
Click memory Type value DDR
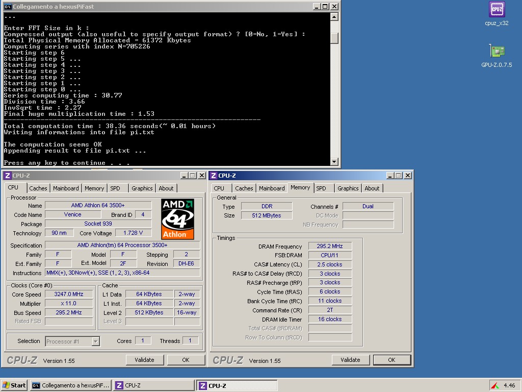pyautogui.click(x=267, y=206)
